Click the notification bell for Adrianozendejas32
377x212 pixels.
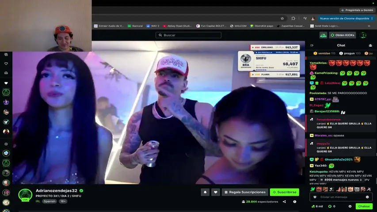click(x=205, y=192)
